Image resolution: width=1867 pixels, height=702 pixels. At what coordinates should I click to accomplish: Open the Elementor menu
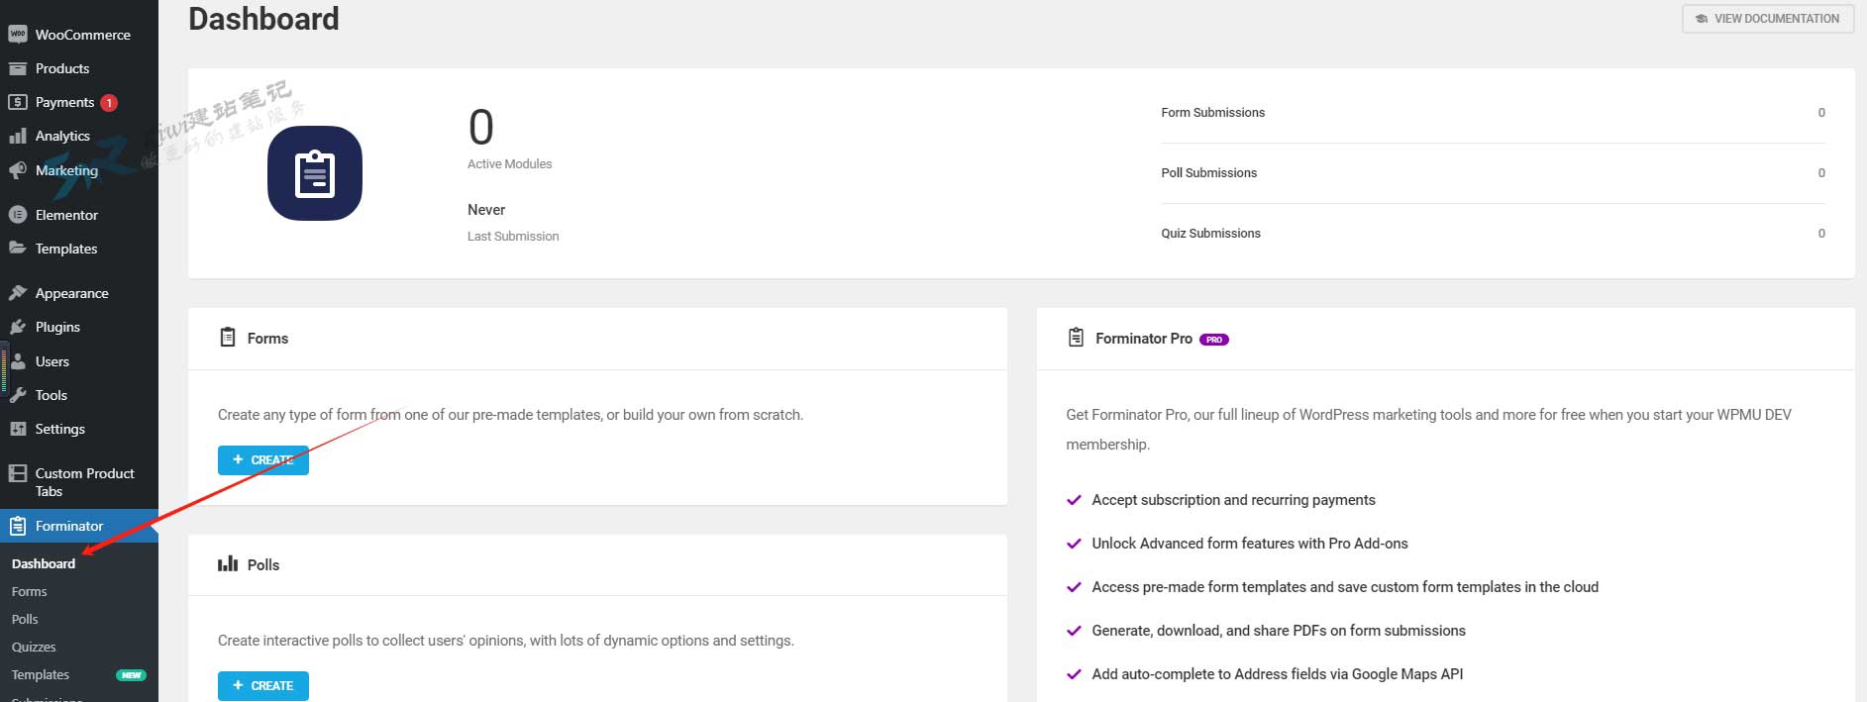[79, 215]
